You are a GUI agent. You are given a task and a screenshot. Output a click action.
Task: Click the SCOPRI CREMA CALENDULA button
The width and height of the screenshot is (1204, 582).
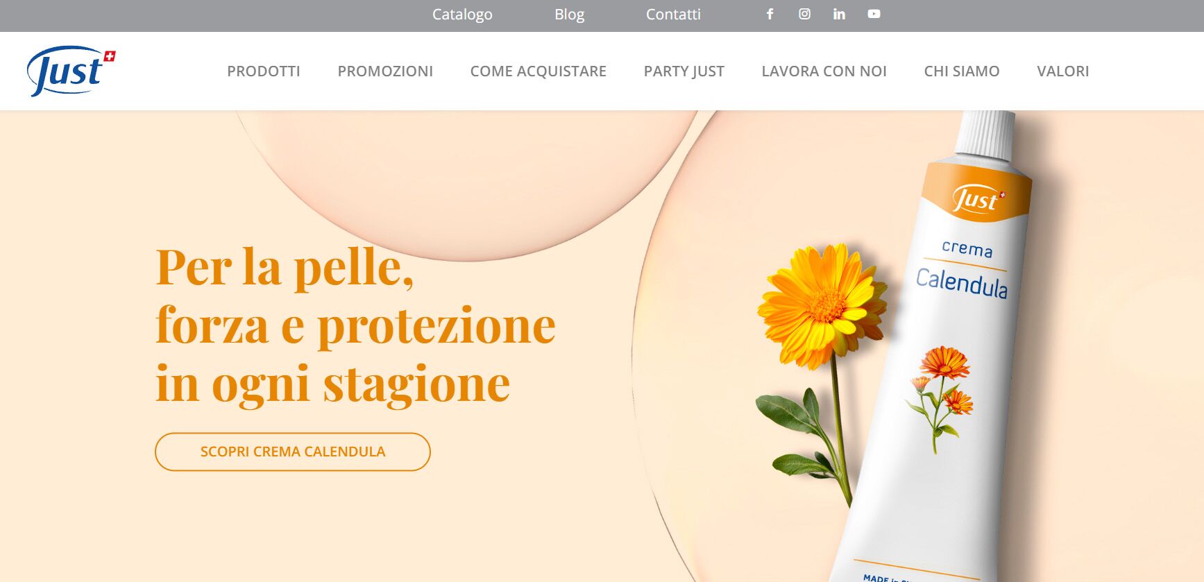click(293, 452)
